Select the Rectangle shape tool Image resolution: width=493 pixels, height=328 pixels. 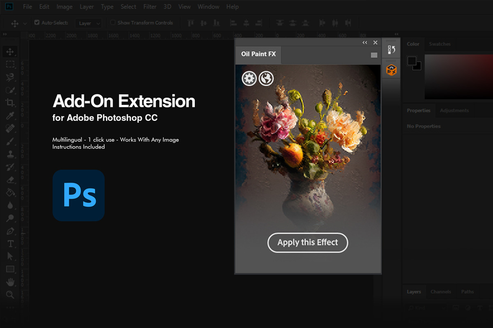click(10, 269)
